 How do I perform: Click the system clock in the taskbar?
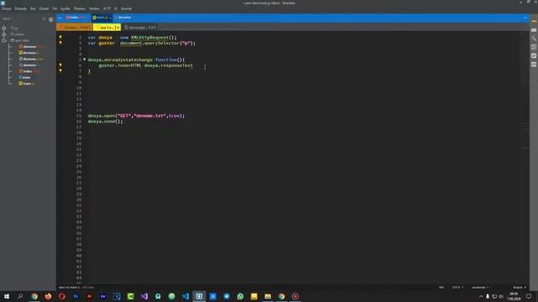tap(514, 296)
